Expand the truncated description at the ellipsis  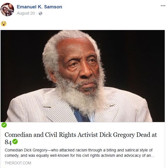tap(153, 156)
